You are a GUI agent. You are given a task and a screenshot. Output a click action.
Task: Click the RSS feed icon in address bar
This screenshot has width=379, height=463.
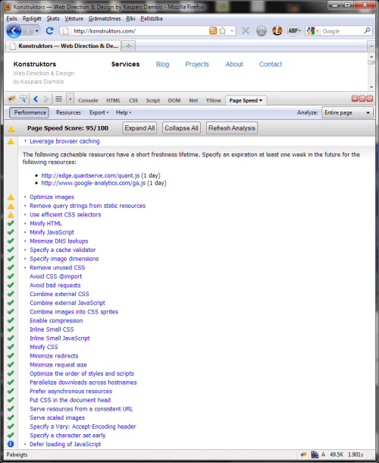pos(213,30)
